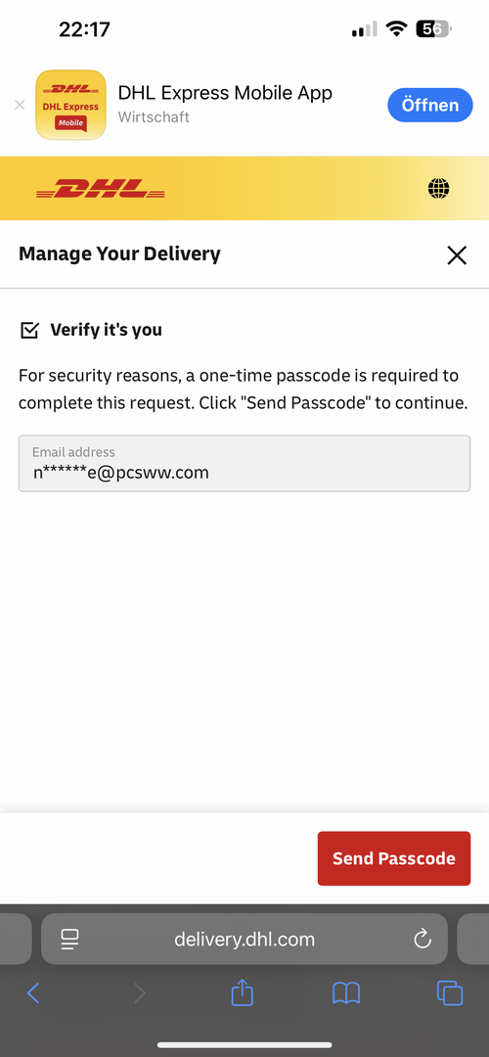Open the Safari share sheet icon
Viewport: 489px width, 1057px height.
[x=242, y=991]
